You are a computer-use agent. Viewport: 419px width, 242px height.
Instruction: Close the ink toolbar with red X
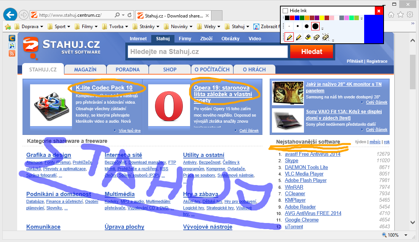point(379,11)
